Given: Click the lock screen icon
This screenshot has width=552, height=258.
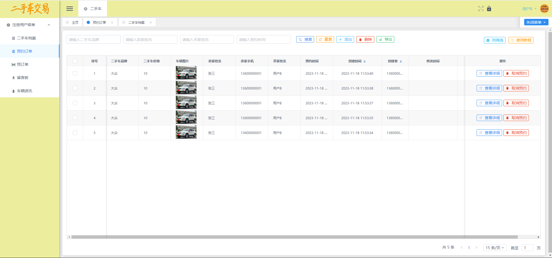Looking at the screenshot, I should (x=489, y=9).
